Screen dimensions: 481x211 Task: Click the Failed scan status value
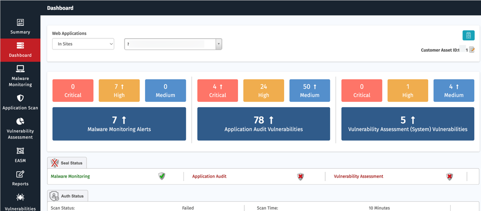pos(188,208)
